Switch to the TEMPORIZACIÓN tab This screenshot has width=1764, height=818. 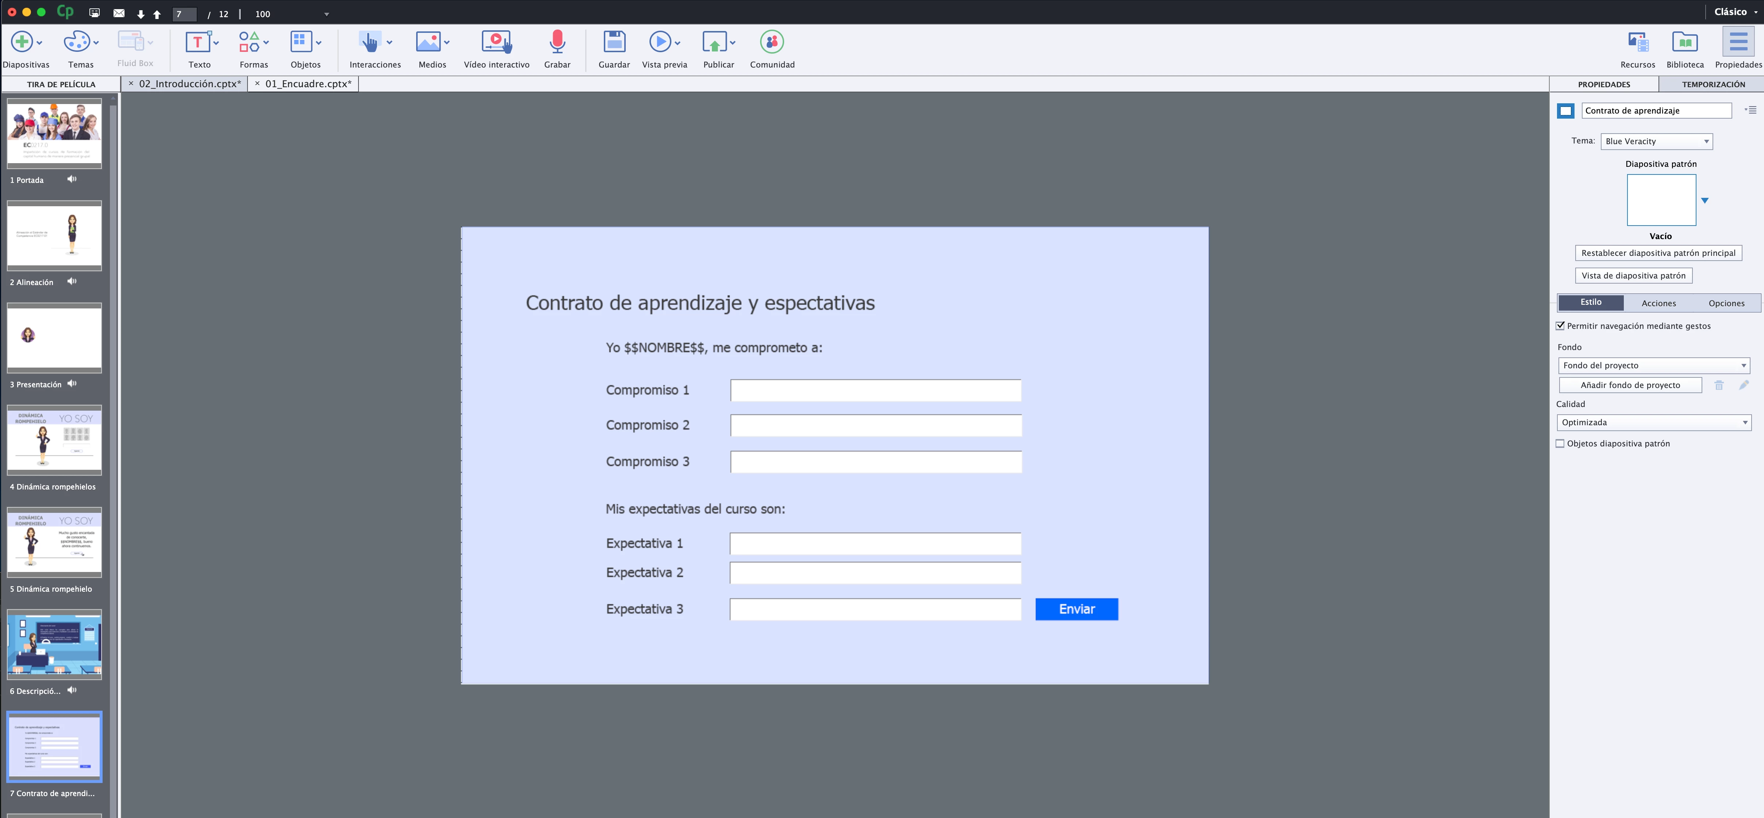tap(1713, 84)
